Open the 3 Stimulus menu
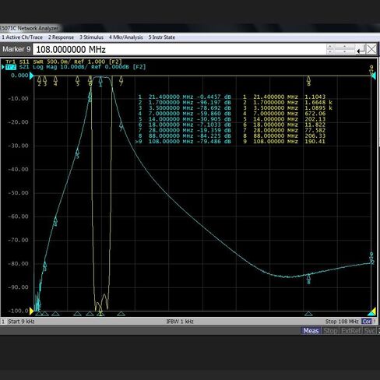Image resolution: width=380 pixels, height=380 pixels. coord(91,37)
